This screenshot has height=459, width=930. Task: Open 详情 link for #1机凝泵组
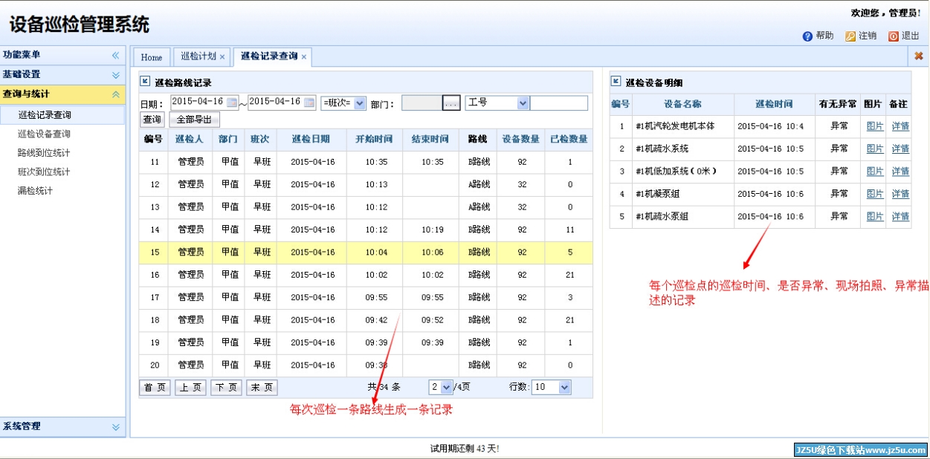(x=900, y=194)
